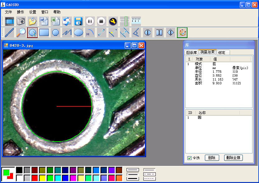Screen dimensions: 259x183
Task: Stop the video capture
Action: click(x=101, y=21)
